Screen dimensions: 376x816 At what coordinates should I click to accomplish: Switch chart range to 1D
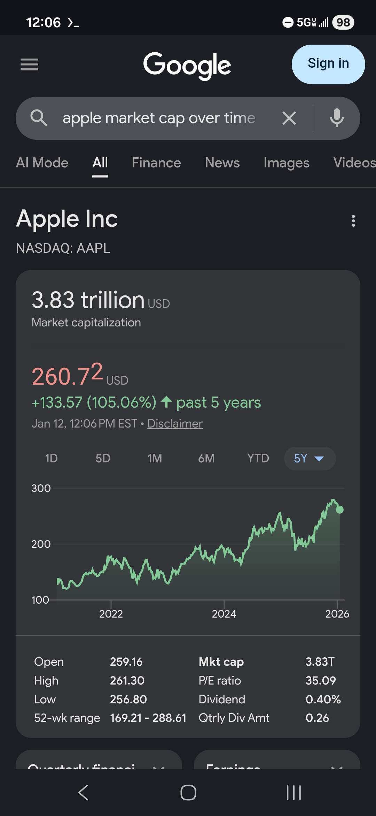coord(51,458)
